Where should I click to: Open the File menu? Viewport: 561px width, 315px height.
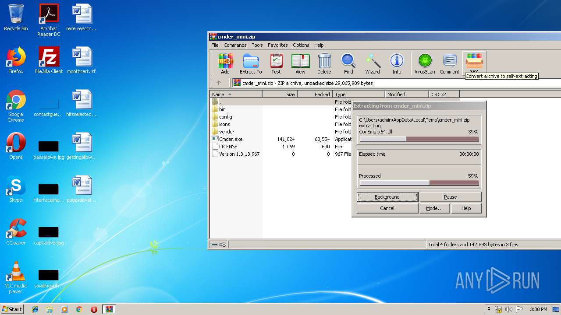point(215,45)
